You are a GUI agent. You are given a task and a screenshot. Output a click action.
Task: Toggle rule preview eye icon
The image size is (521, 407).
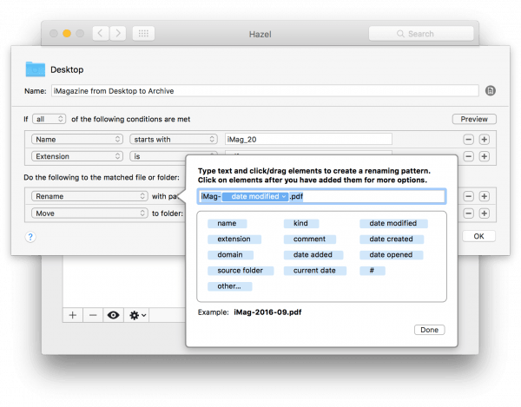tap(113, 315)
